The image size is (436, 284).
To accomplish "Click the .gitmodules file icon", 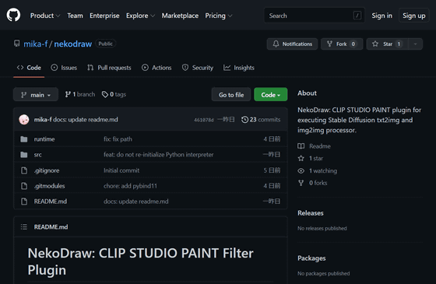I will [x=24, y=186].
